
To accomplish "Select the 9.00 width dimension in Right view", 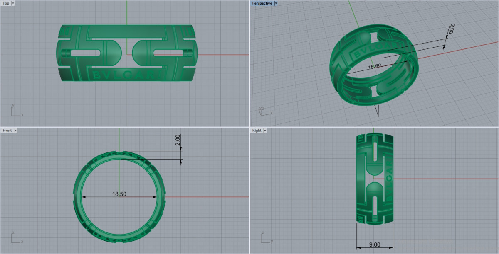I will 375,245.
